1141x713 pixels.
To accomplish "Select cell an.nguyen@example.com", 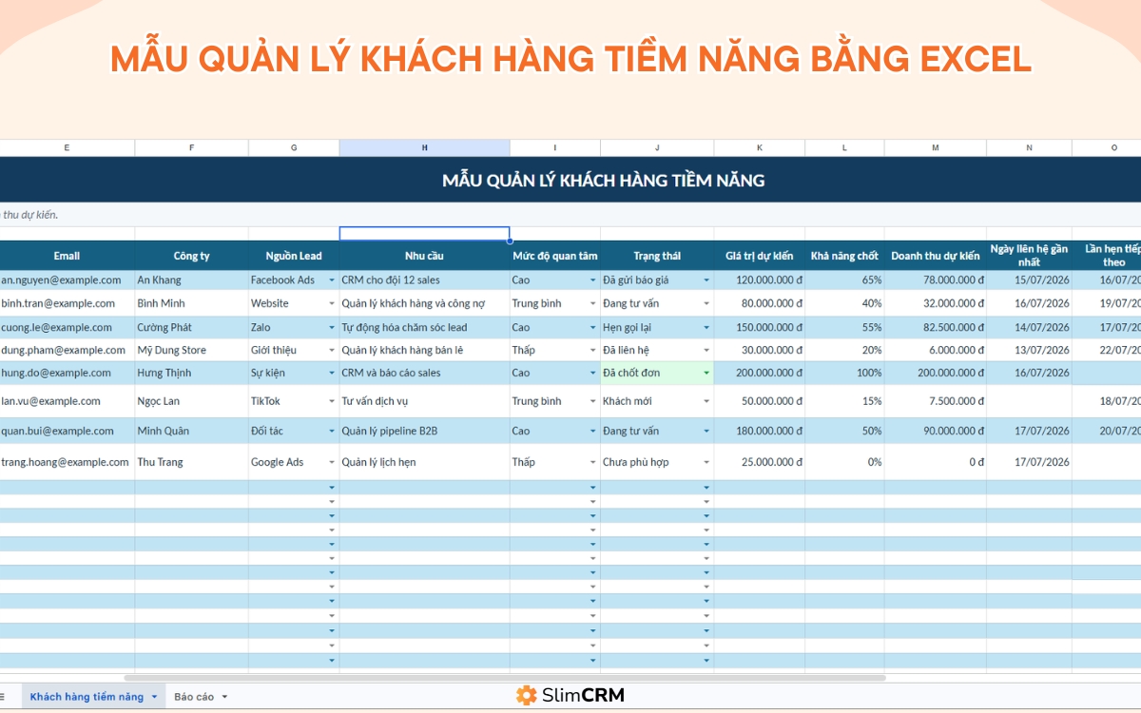I will (x=67, y=280).
